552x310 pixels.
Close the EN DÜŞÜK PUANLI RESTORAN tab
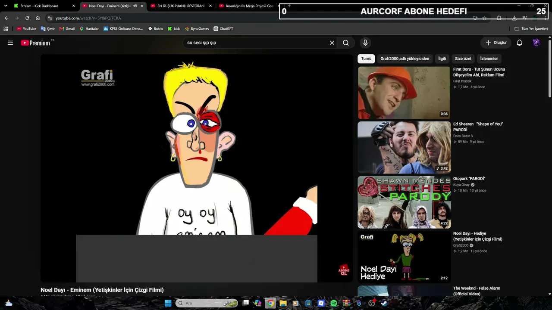210,6
